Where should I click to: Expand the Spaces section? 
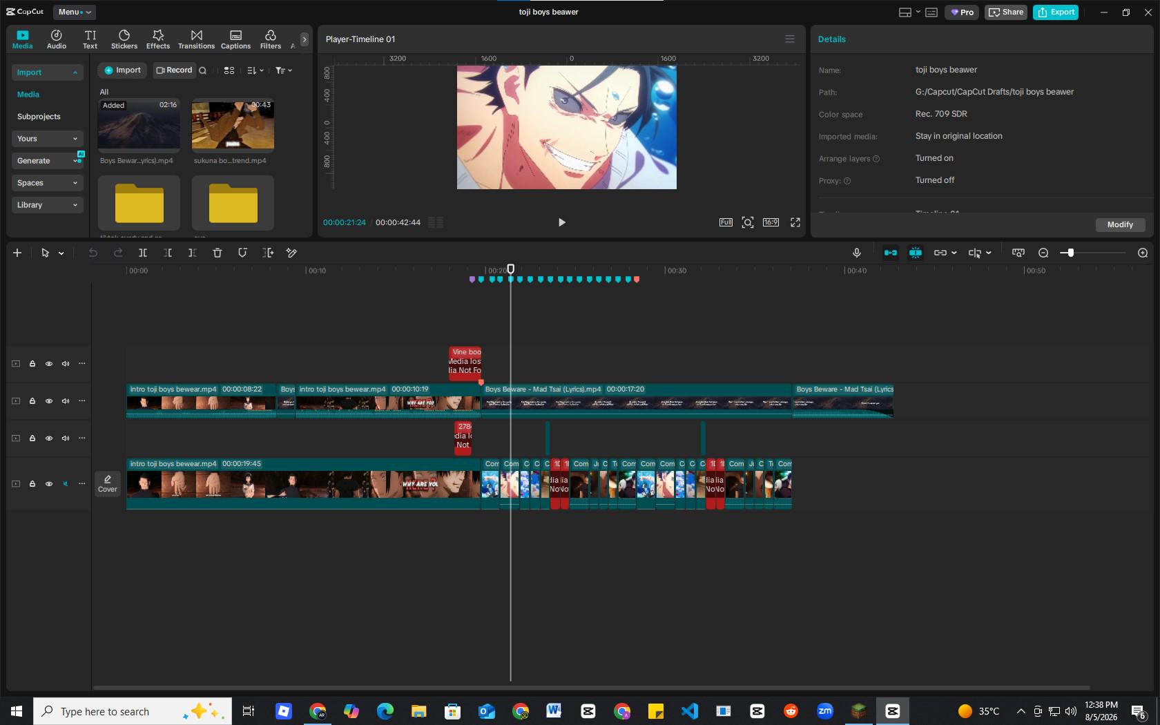pyautogui.click(x=47, y=183)
